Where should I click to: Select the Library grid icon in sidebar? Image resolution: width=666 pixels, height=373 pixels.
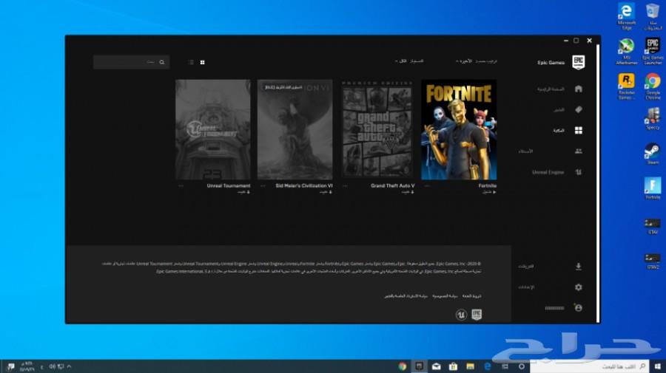point(579,130)
